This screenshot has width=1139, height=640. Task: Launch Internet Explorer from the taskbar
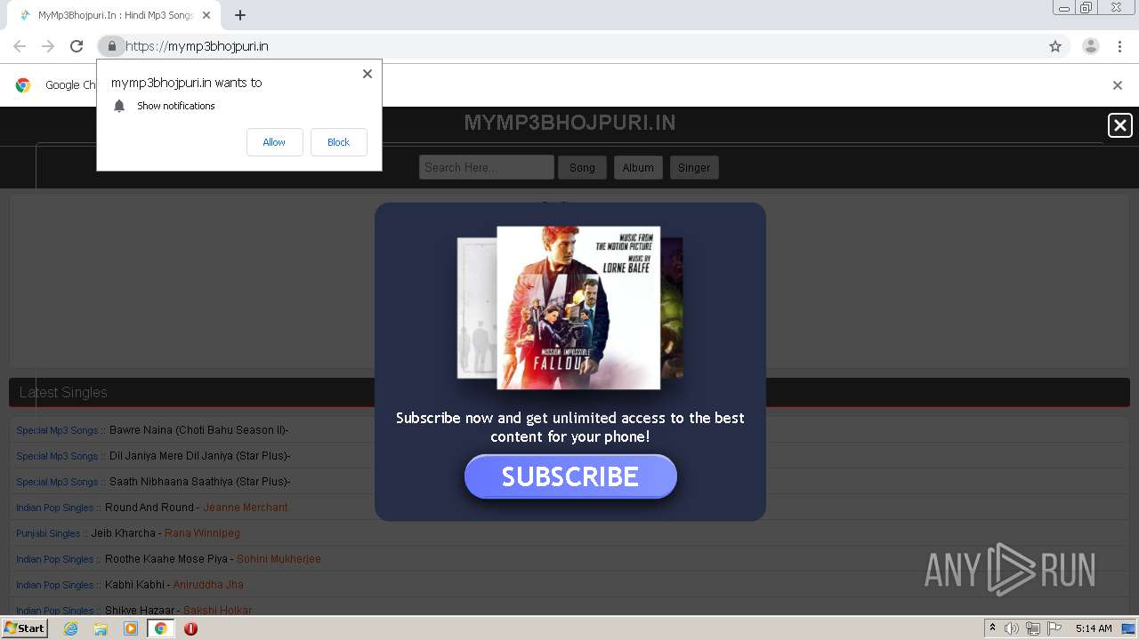(x=70, y=628)
